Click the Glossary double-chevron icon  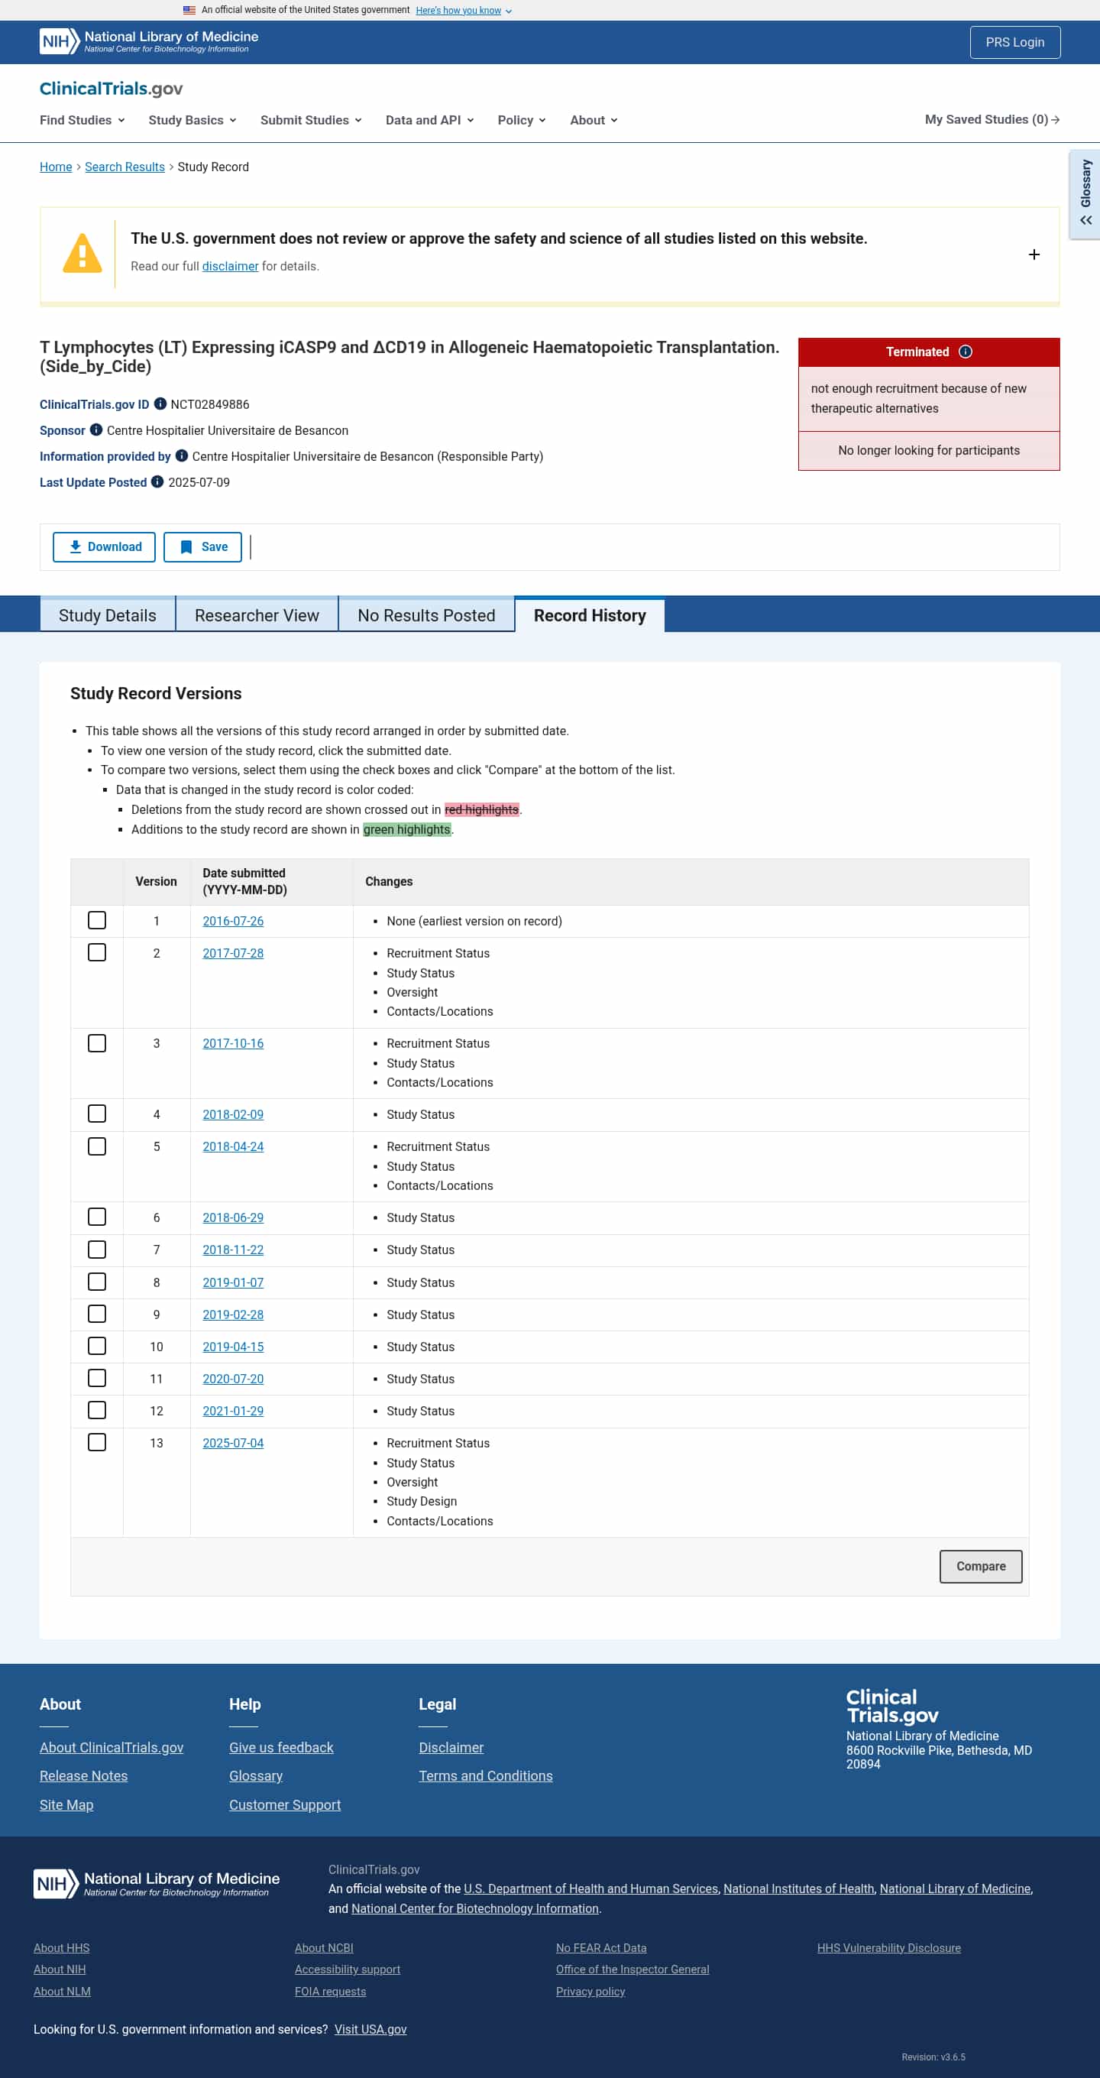pyautogui.click(x=1085, y=220)
